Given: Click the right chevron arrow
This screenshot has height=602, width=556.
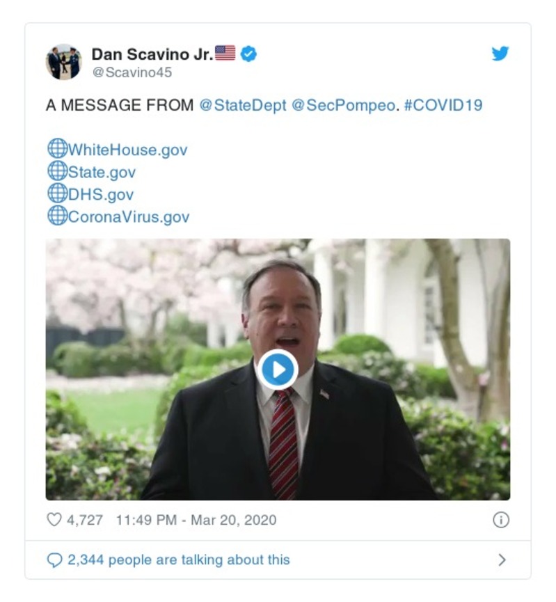Looking at the screenshot, I should click(x=502, y=560).
